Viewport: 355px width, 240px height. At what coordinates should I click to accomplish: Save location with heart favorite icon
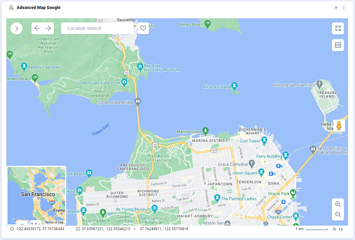pyautogui.click(x=143, y=28)
